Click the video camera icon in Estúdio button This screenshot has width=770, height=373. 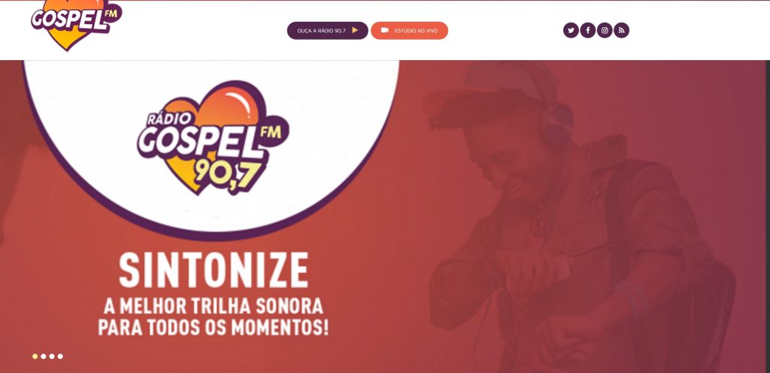point(384,30)
